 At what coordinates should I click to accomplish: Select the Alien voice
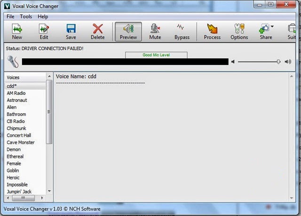25,107
